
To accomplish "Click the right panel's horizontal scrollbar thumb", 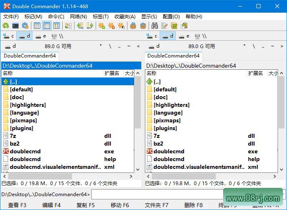I will 184,176.
